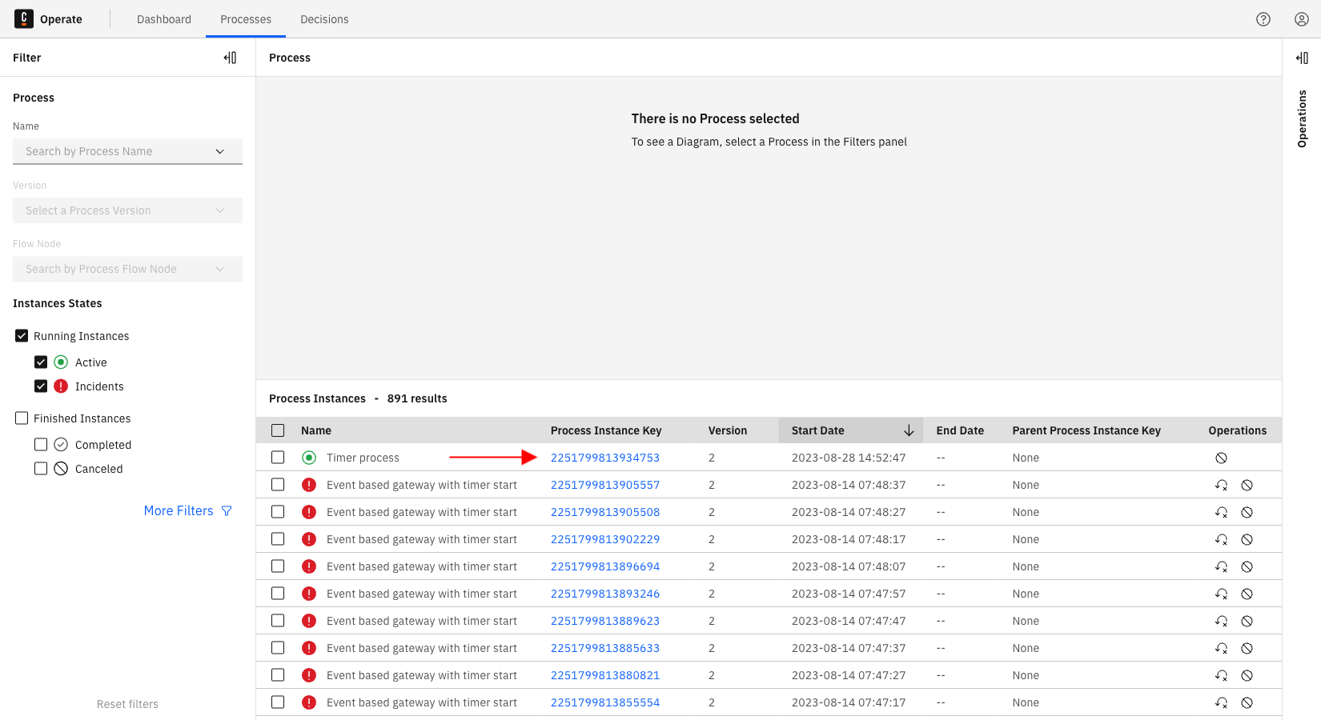
Task: Sort by Process Instance Key header
Action: tap(606, 430)
